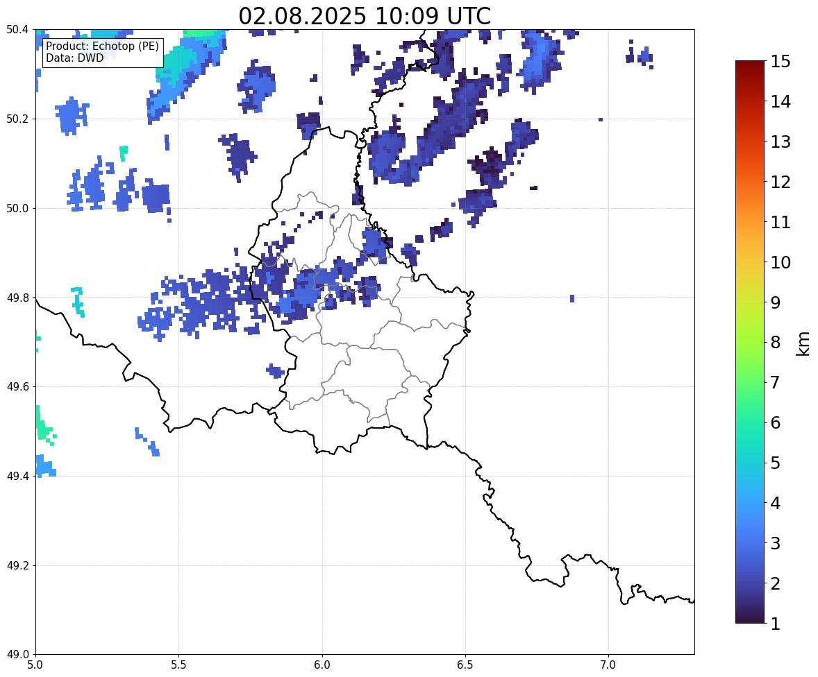Click the colorbar tick label 4

[775, 503]
